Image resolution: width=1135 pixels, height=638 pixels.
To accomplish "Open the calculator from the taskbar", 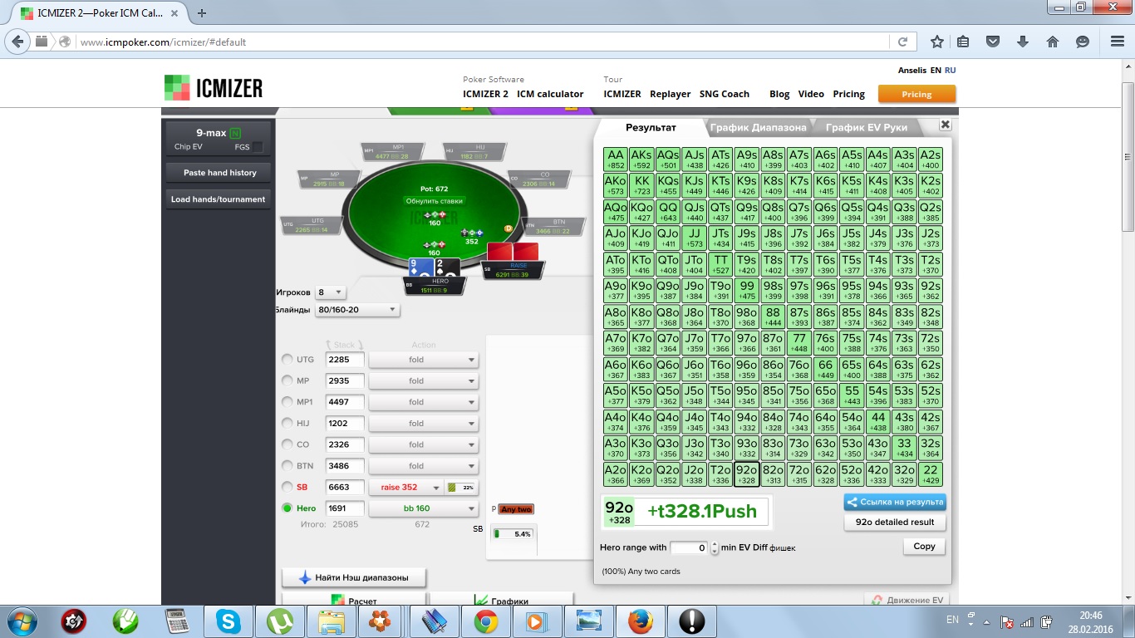I will [x=177, y=621].
